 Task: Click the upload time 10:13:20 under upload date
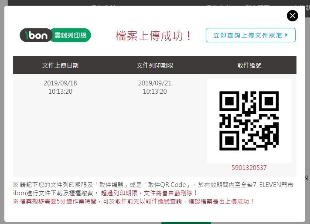click(60, 92)
